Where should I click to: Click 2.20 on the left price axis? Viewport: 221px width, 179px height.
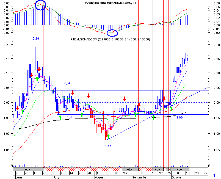7,45
